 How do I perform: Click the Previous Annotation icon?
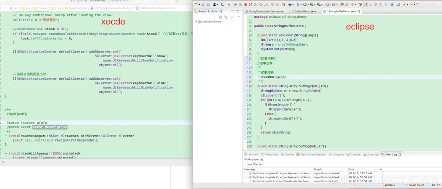click(x=411, y=5)
